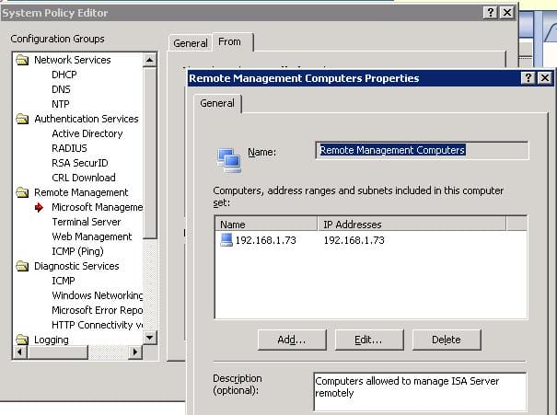Click the help button in System Policy Editor
Viewport: 557px width, 415px height.
pos(488,12)
